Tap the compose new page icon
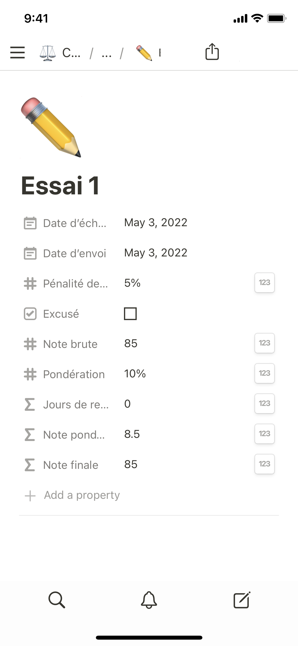 pos(242,600)
